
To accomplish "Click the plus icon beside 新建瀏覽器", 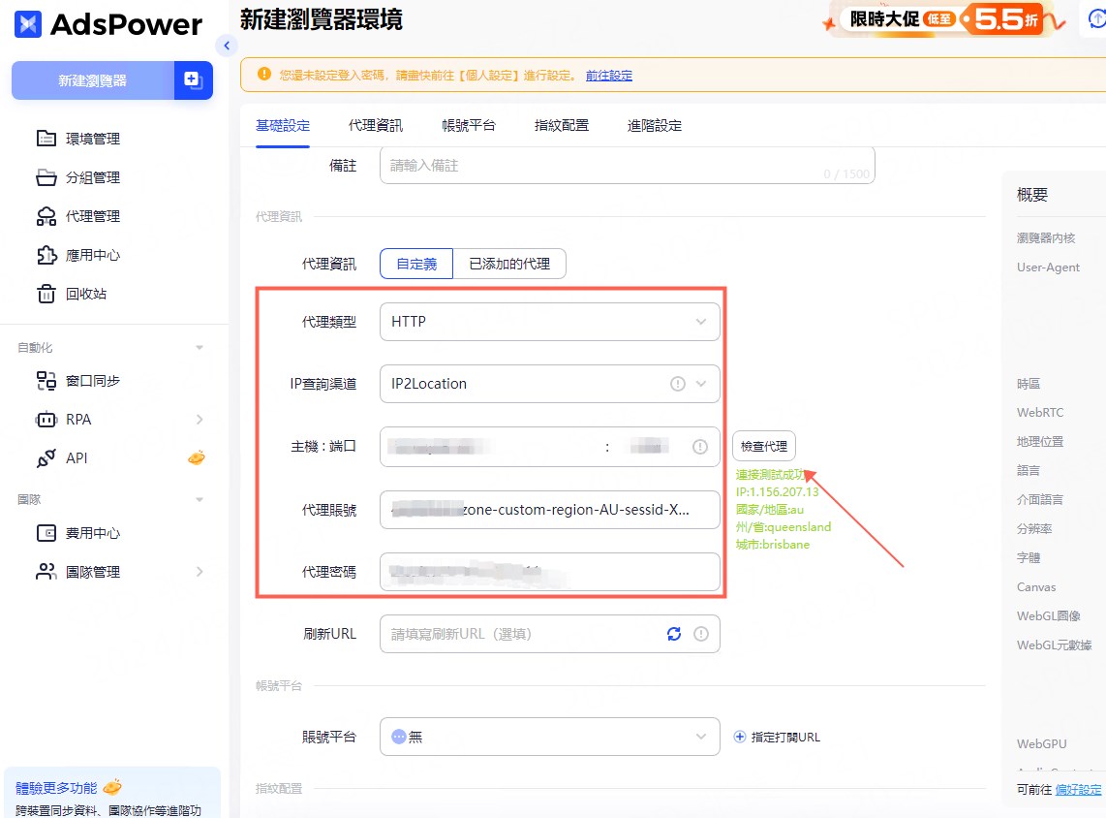I will [193, 79].
